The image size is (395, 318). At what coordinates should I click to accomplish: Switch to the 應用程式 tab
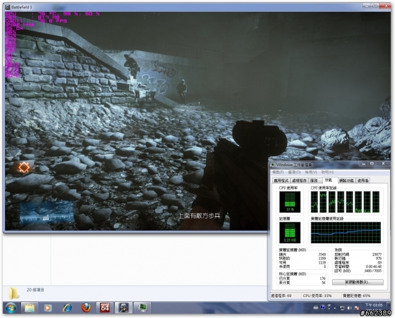pos(281,180)
